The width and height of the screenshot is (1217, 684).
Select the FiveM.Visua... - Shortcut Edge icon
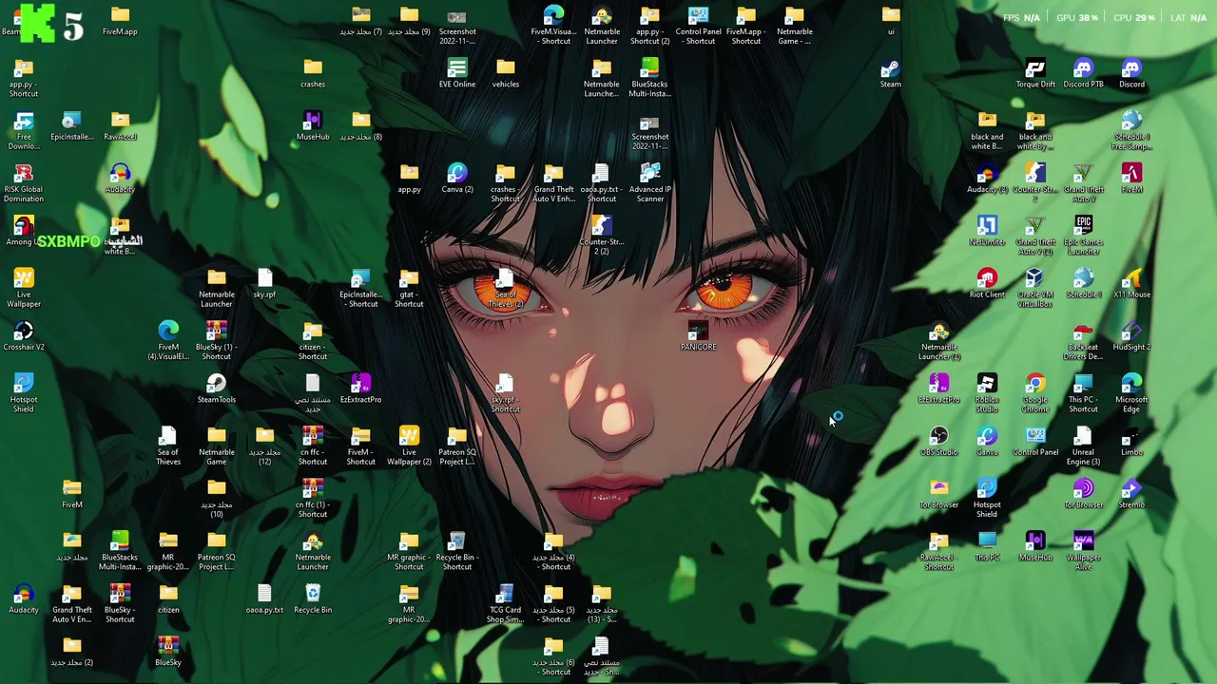(553, 26)
